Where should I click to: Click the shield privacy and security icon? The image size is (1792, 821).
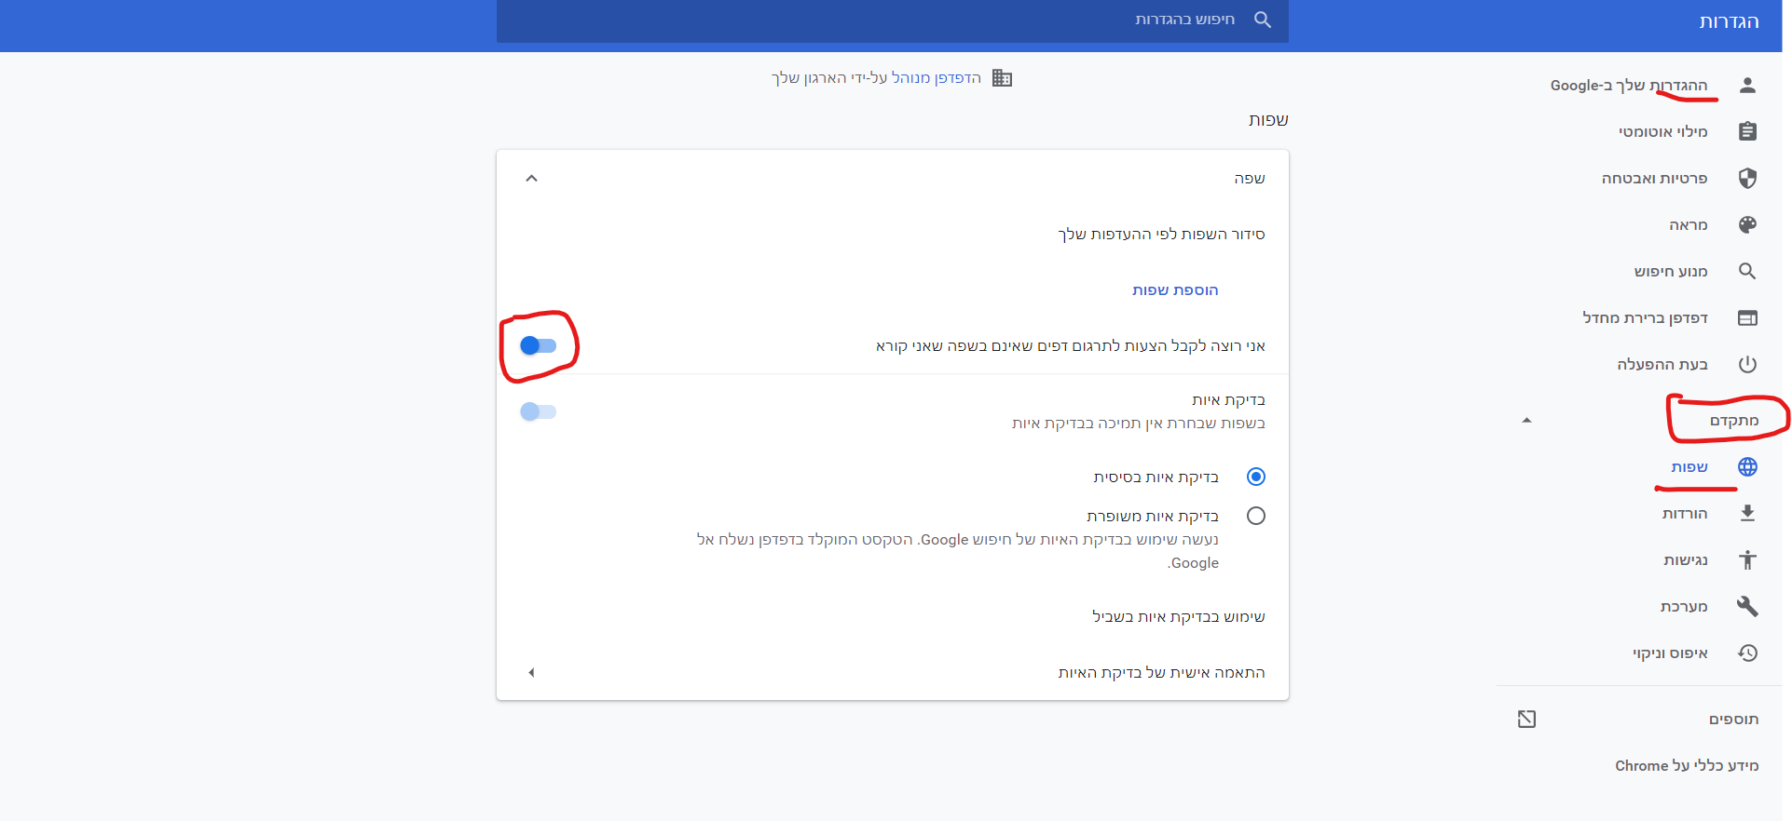tap(1747, 179)
